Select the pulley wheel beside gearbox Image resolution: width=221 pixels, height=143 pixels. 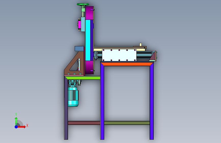pyautogui.click(x=80, y=83)
